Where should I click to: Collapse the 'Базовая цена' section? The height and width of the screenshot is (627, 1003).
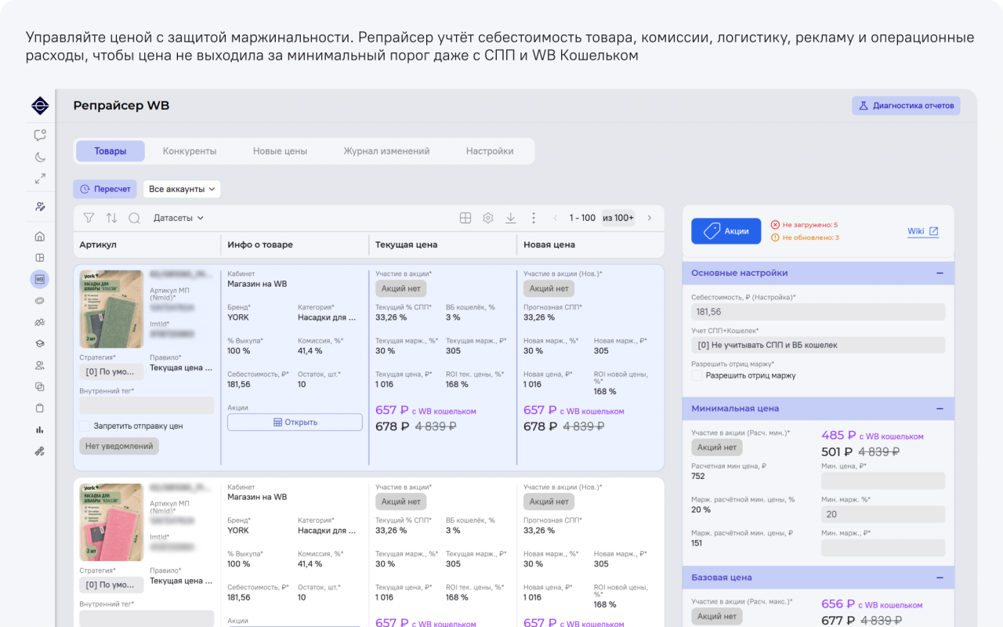[x=940, y=577]
